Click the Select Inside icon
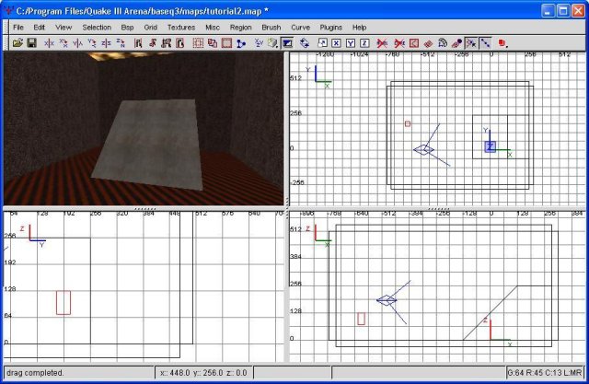Screen dimensions: 589x384 [x=180, y=43]
